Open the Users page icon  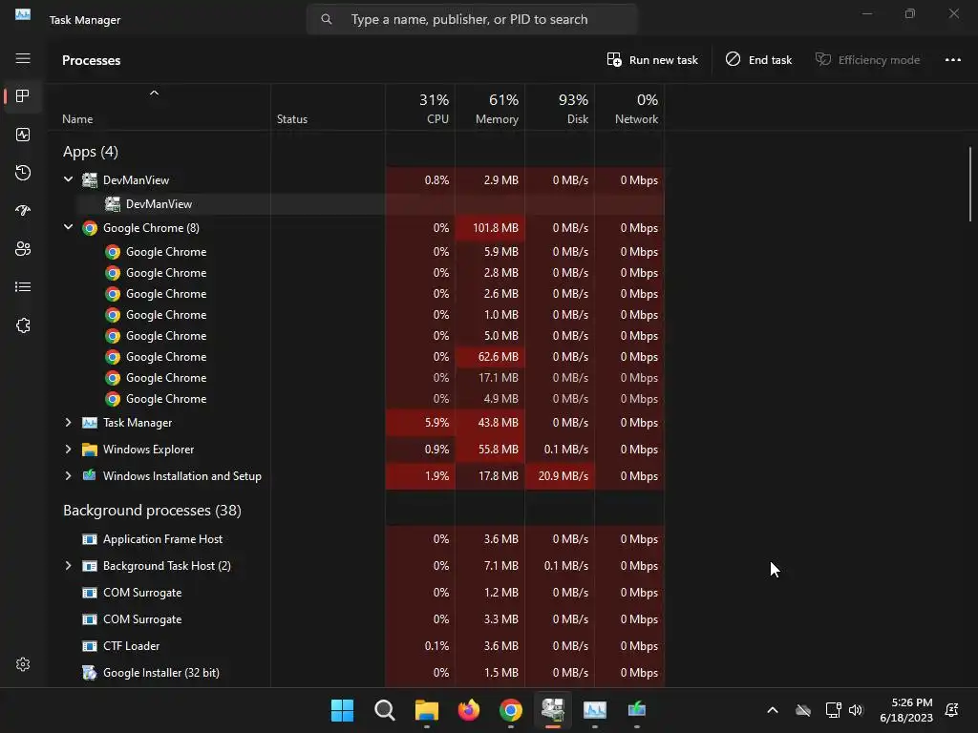click(23, 249)
